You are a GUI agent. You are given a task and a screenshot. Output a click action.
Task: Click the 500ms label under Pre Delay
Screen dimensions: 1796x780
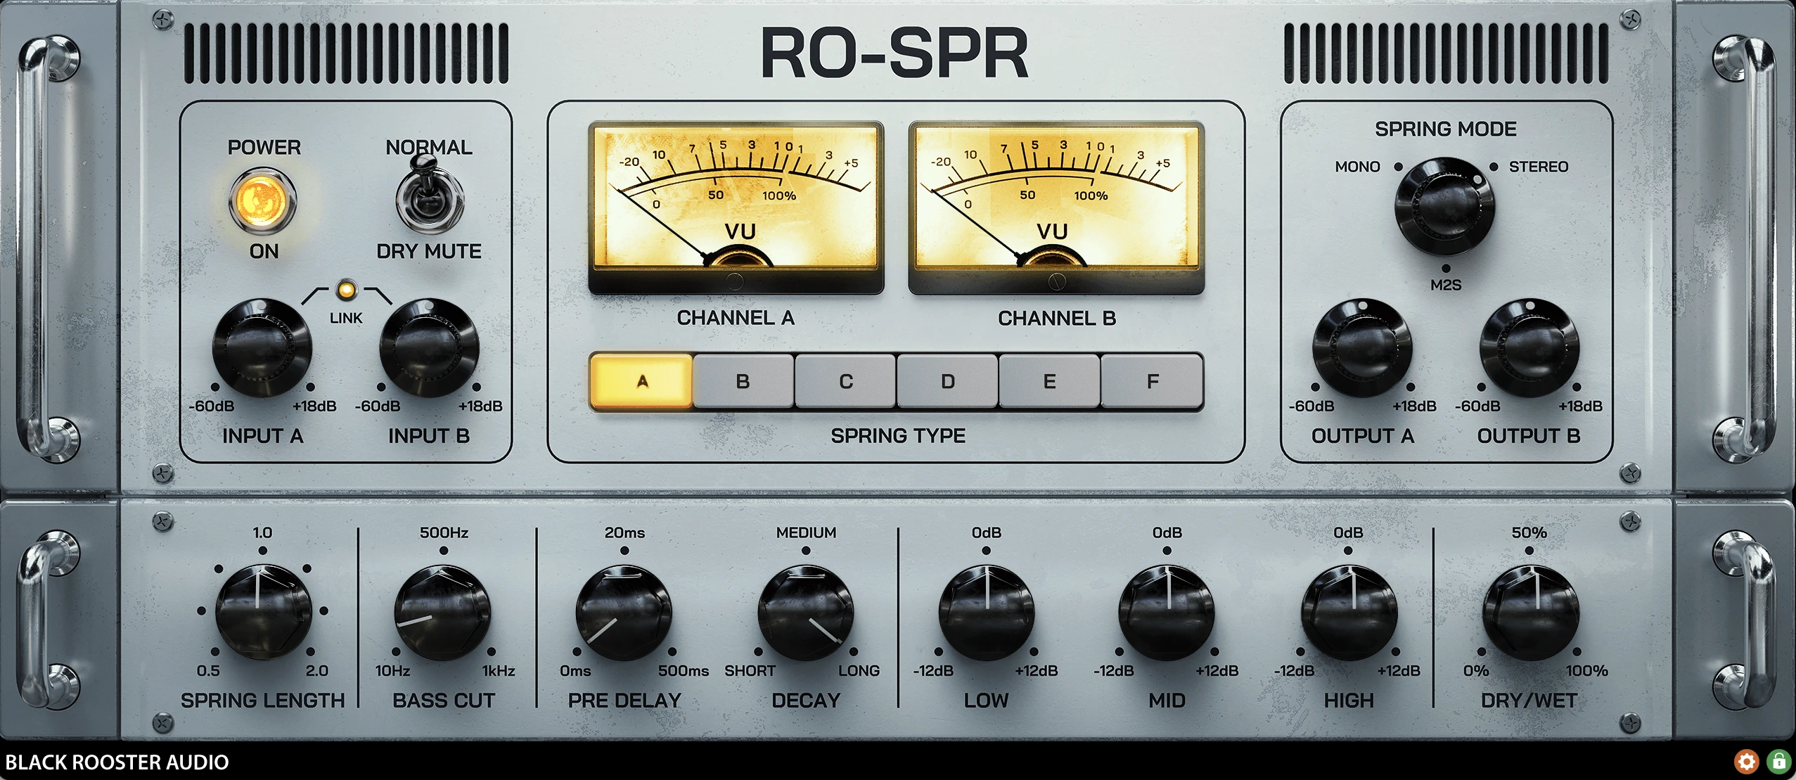(x=683, y=670)
